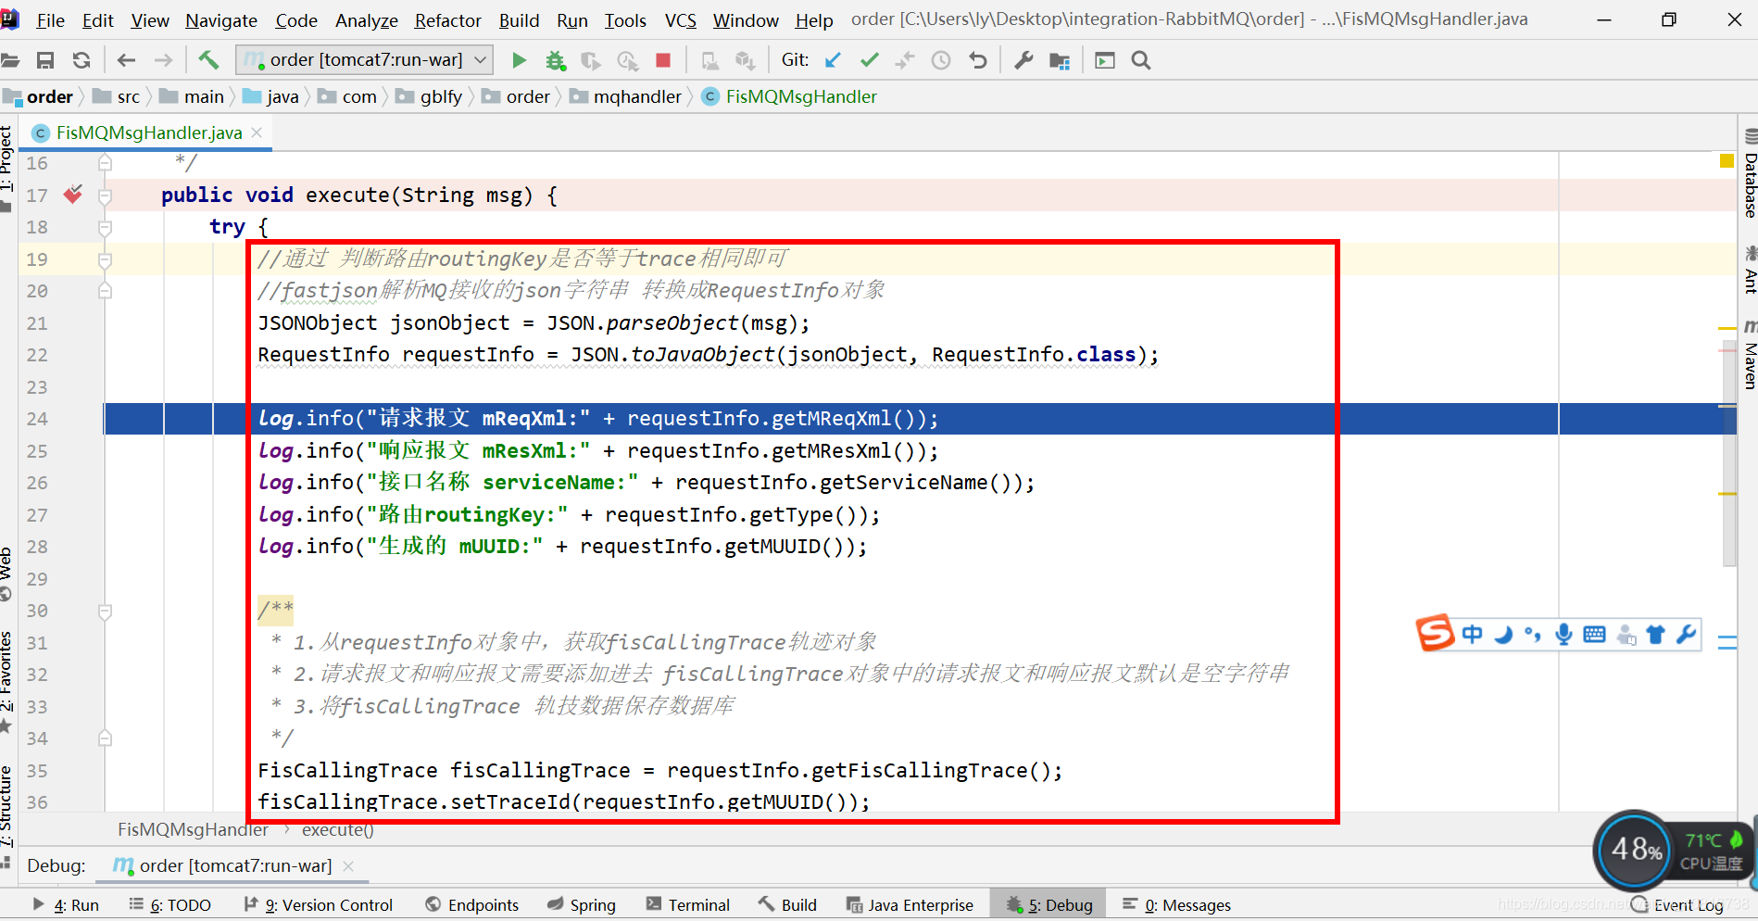The image size is (1758, 921).
Task: Close the FisMQMsgHandler.java tab
Action: pos(257,132)
